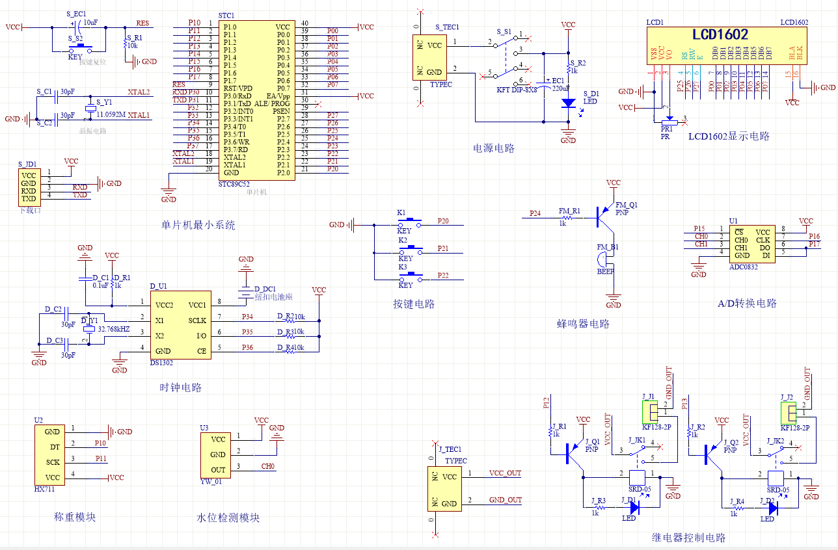Select the YW_01 water level module U3

(216, 454)
